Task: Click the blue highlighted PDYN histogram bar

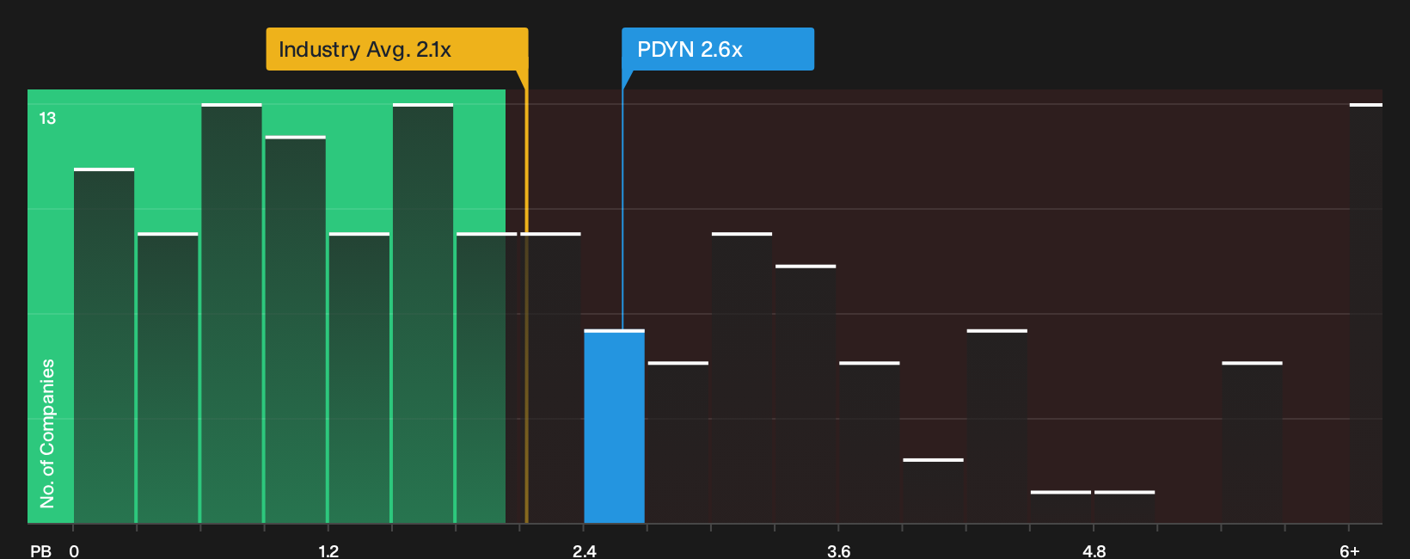Action: tap(614, 427)
